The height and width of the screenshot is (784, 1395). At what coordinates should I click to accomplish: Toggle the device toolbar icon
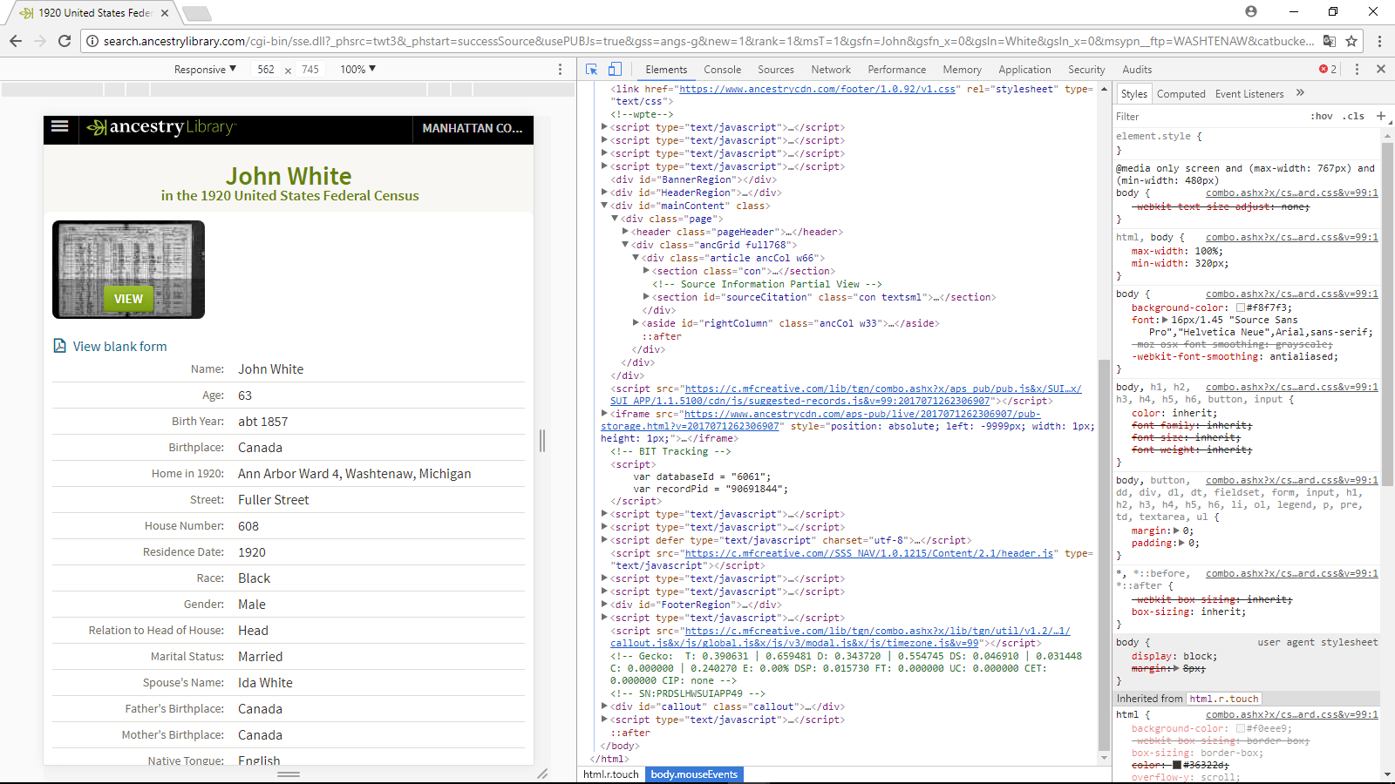[615, 70]
